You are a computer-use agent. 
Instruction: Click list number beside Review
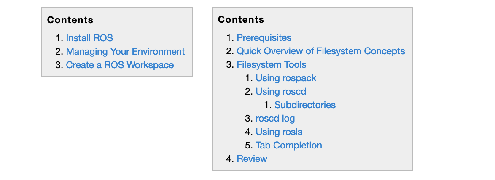(x=230, y=159)
